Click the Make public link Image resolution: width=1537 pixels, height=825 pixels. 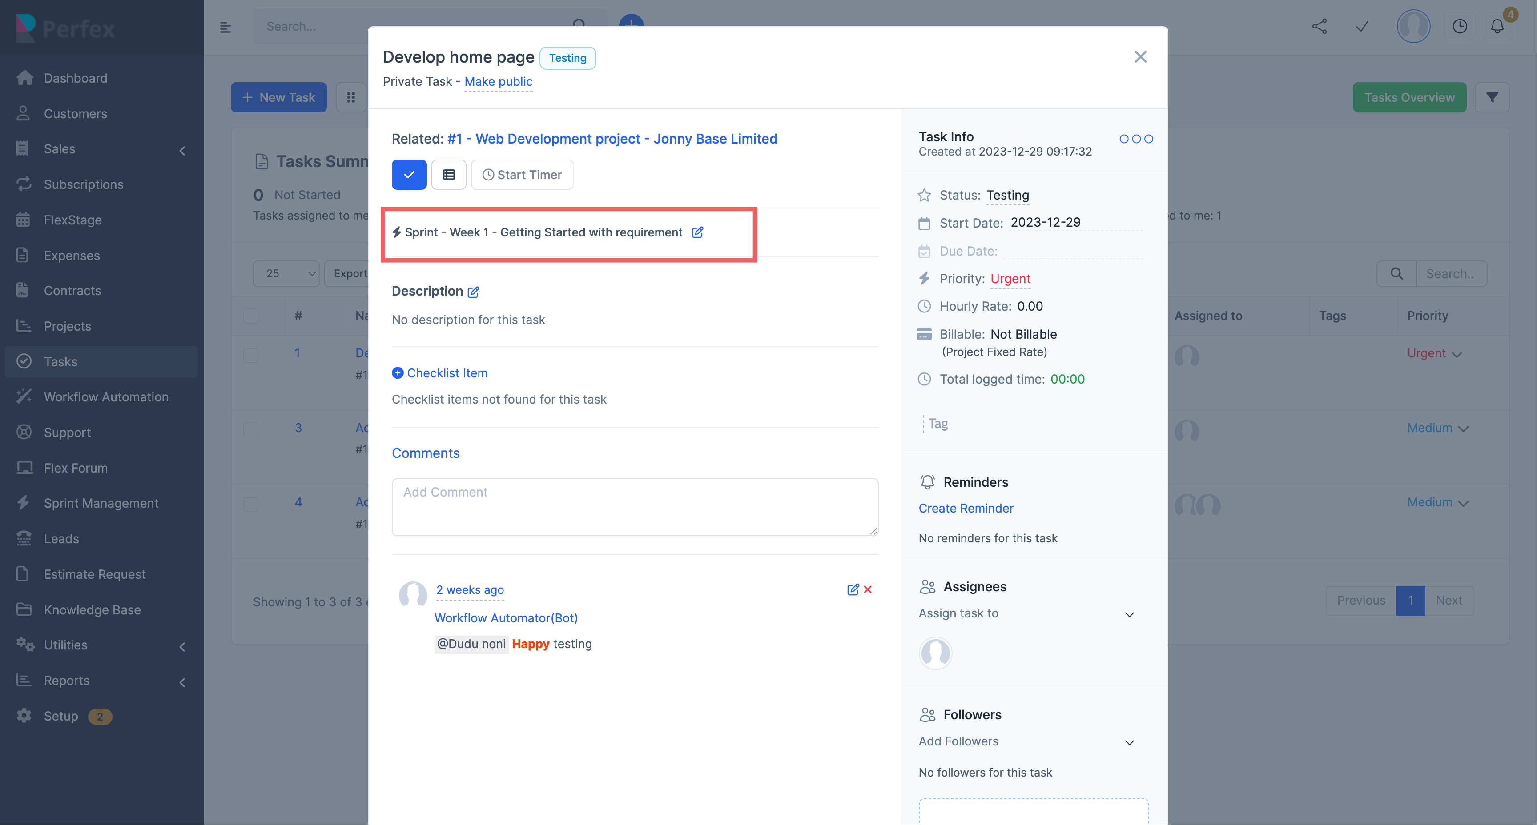498,82
